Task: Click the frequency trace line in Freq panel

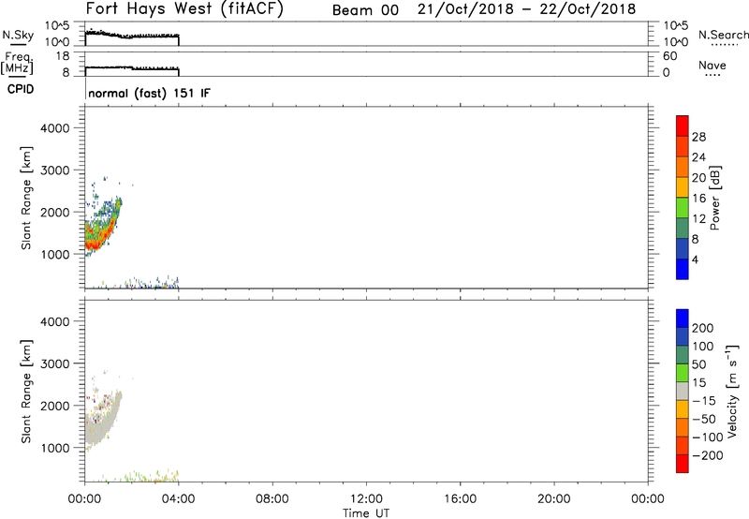Action: (x=132, y=68)
